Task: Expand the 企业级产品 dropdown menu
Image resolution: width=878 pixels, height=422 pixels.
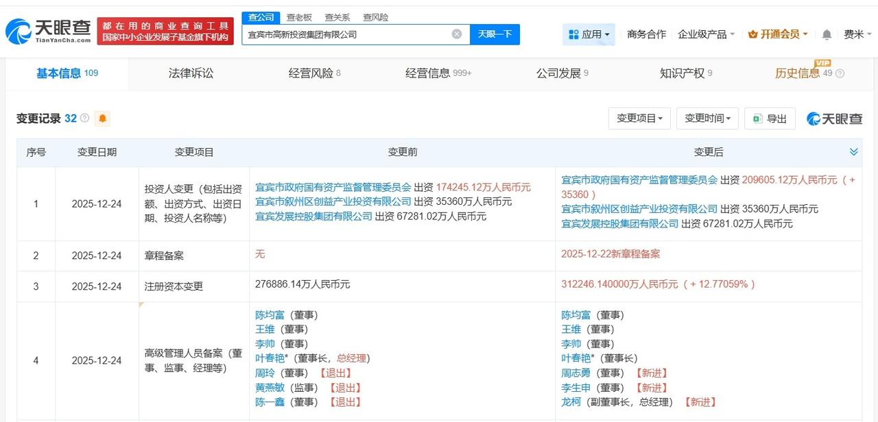Action: [707, 33]
